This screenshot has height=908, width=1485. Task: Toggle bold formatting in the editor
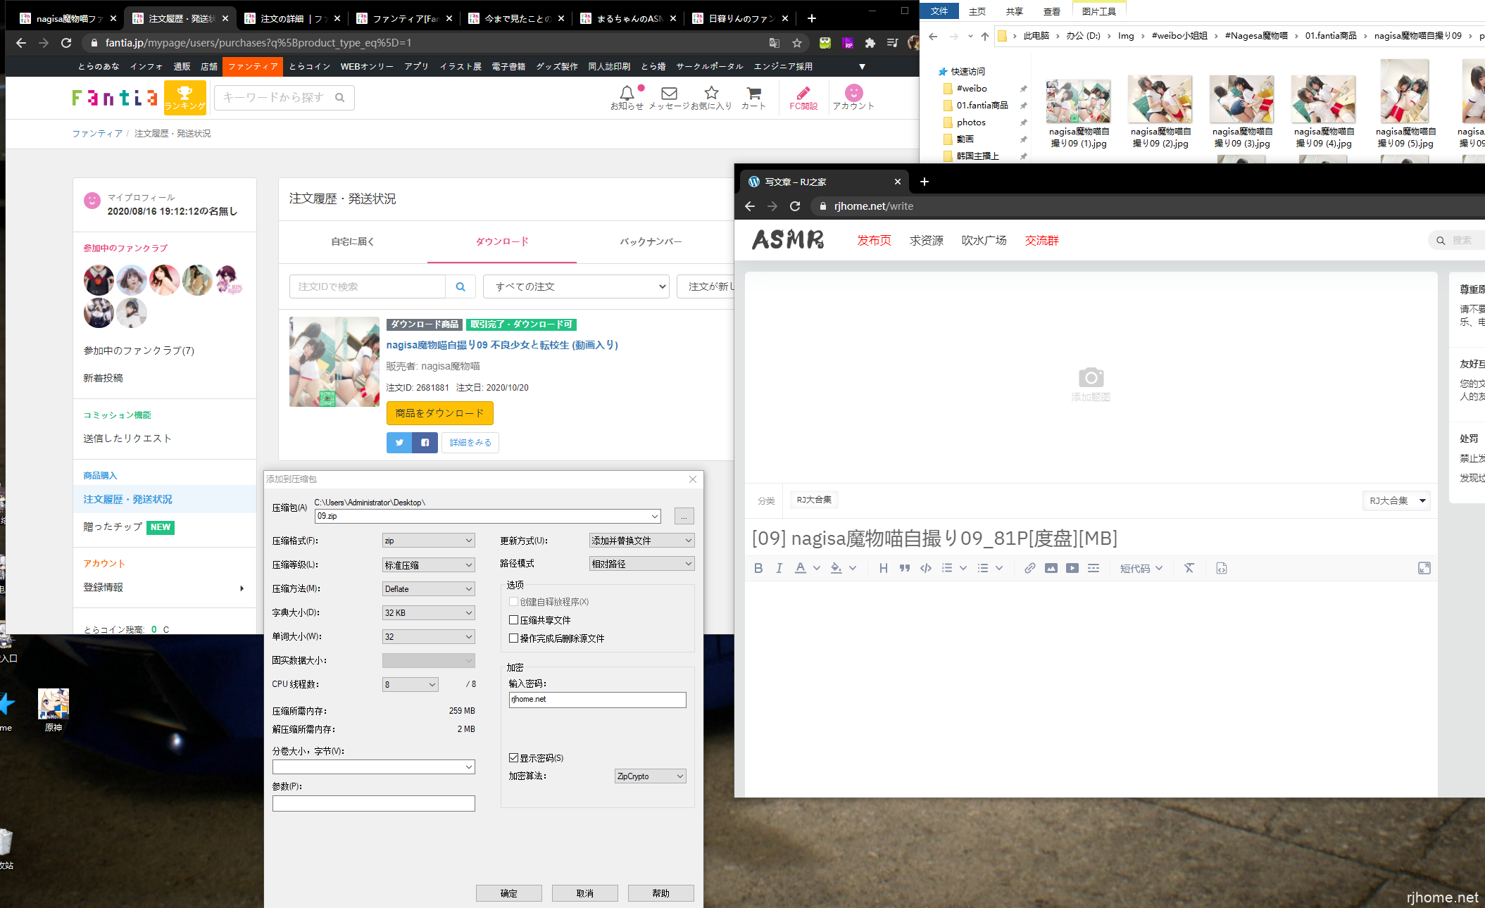pos(758,568)
